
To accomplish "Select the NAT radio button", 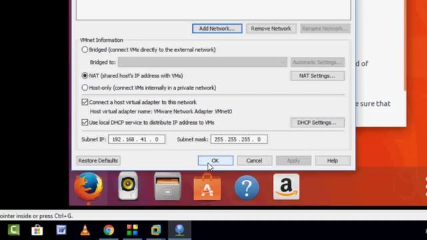I will click(x=85, y=75).
